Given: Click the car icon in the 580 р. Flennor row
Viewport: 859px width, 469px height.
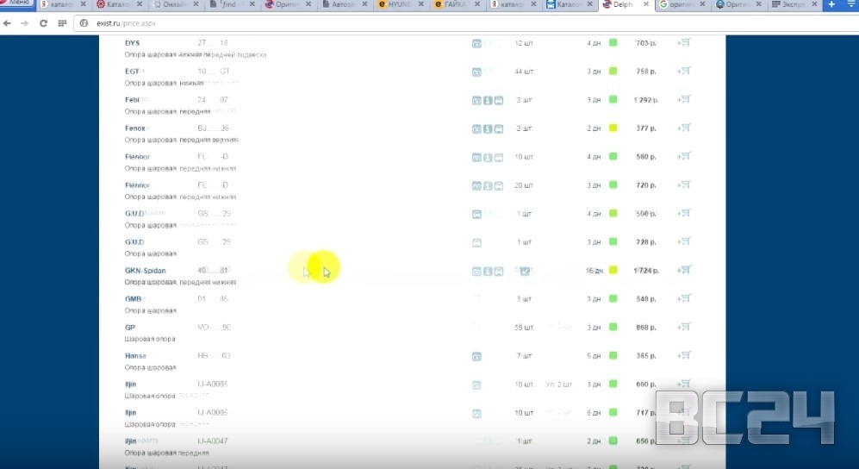Looking at the screenshot, I should pos(499,157).
